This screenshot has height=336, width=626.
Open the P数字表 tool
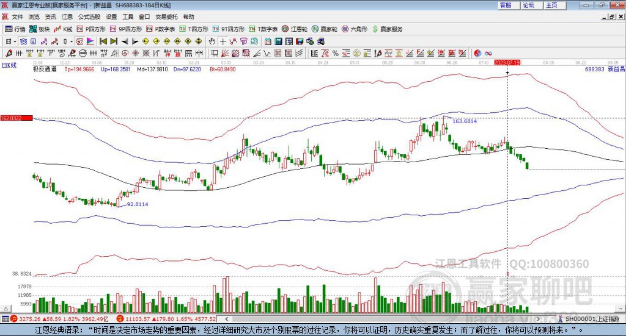pyautogui.click(x=161, y=29)
